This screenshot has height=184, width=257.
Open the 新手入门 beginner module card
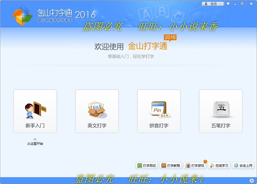[35, 111]
